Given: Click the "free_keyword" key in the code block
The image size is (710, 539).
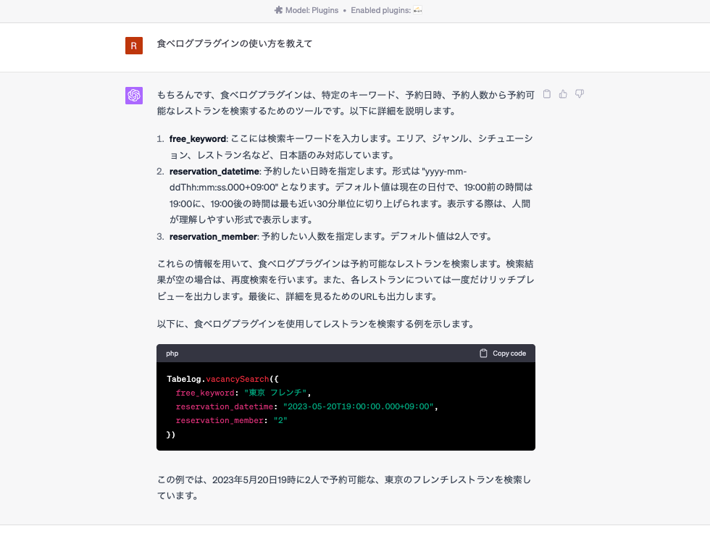Looking at the screenshot, I should 205,393.
